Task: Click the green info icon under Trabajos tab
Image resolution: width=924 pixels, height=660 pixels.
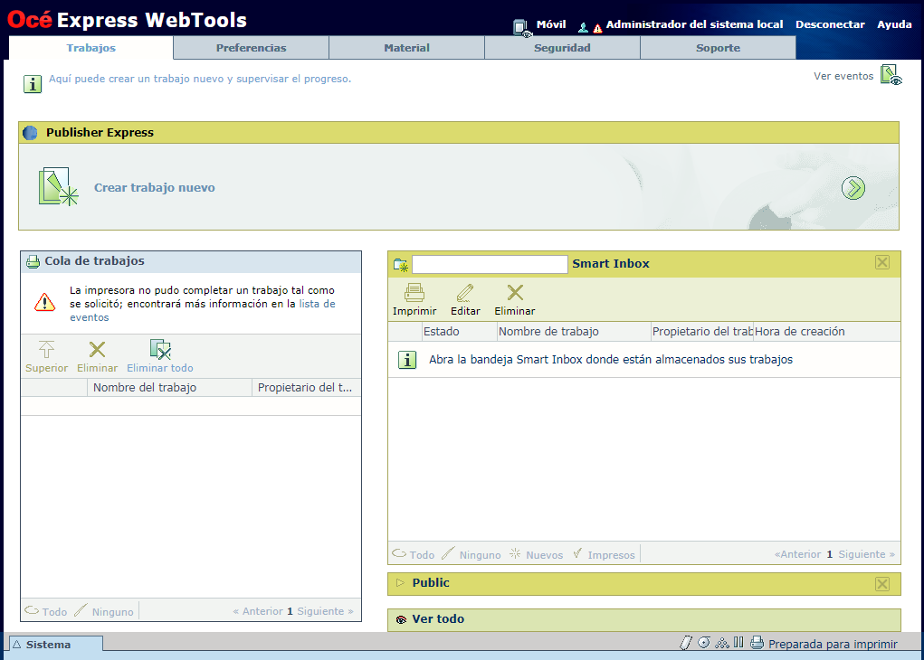Action: pyautogui.click(x=33, y=84)
